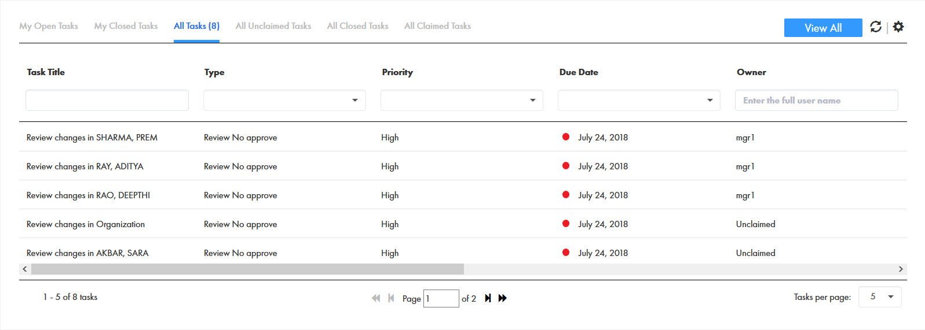925x330 pixels.
Task: Click the page number input box
Action: [x=441, y=298]
